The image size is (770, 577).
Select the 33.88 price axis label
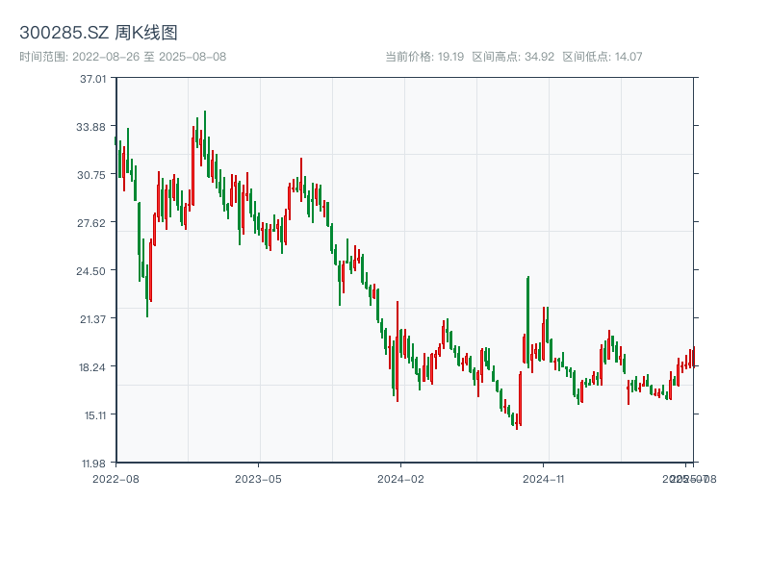tap(92, 127)
